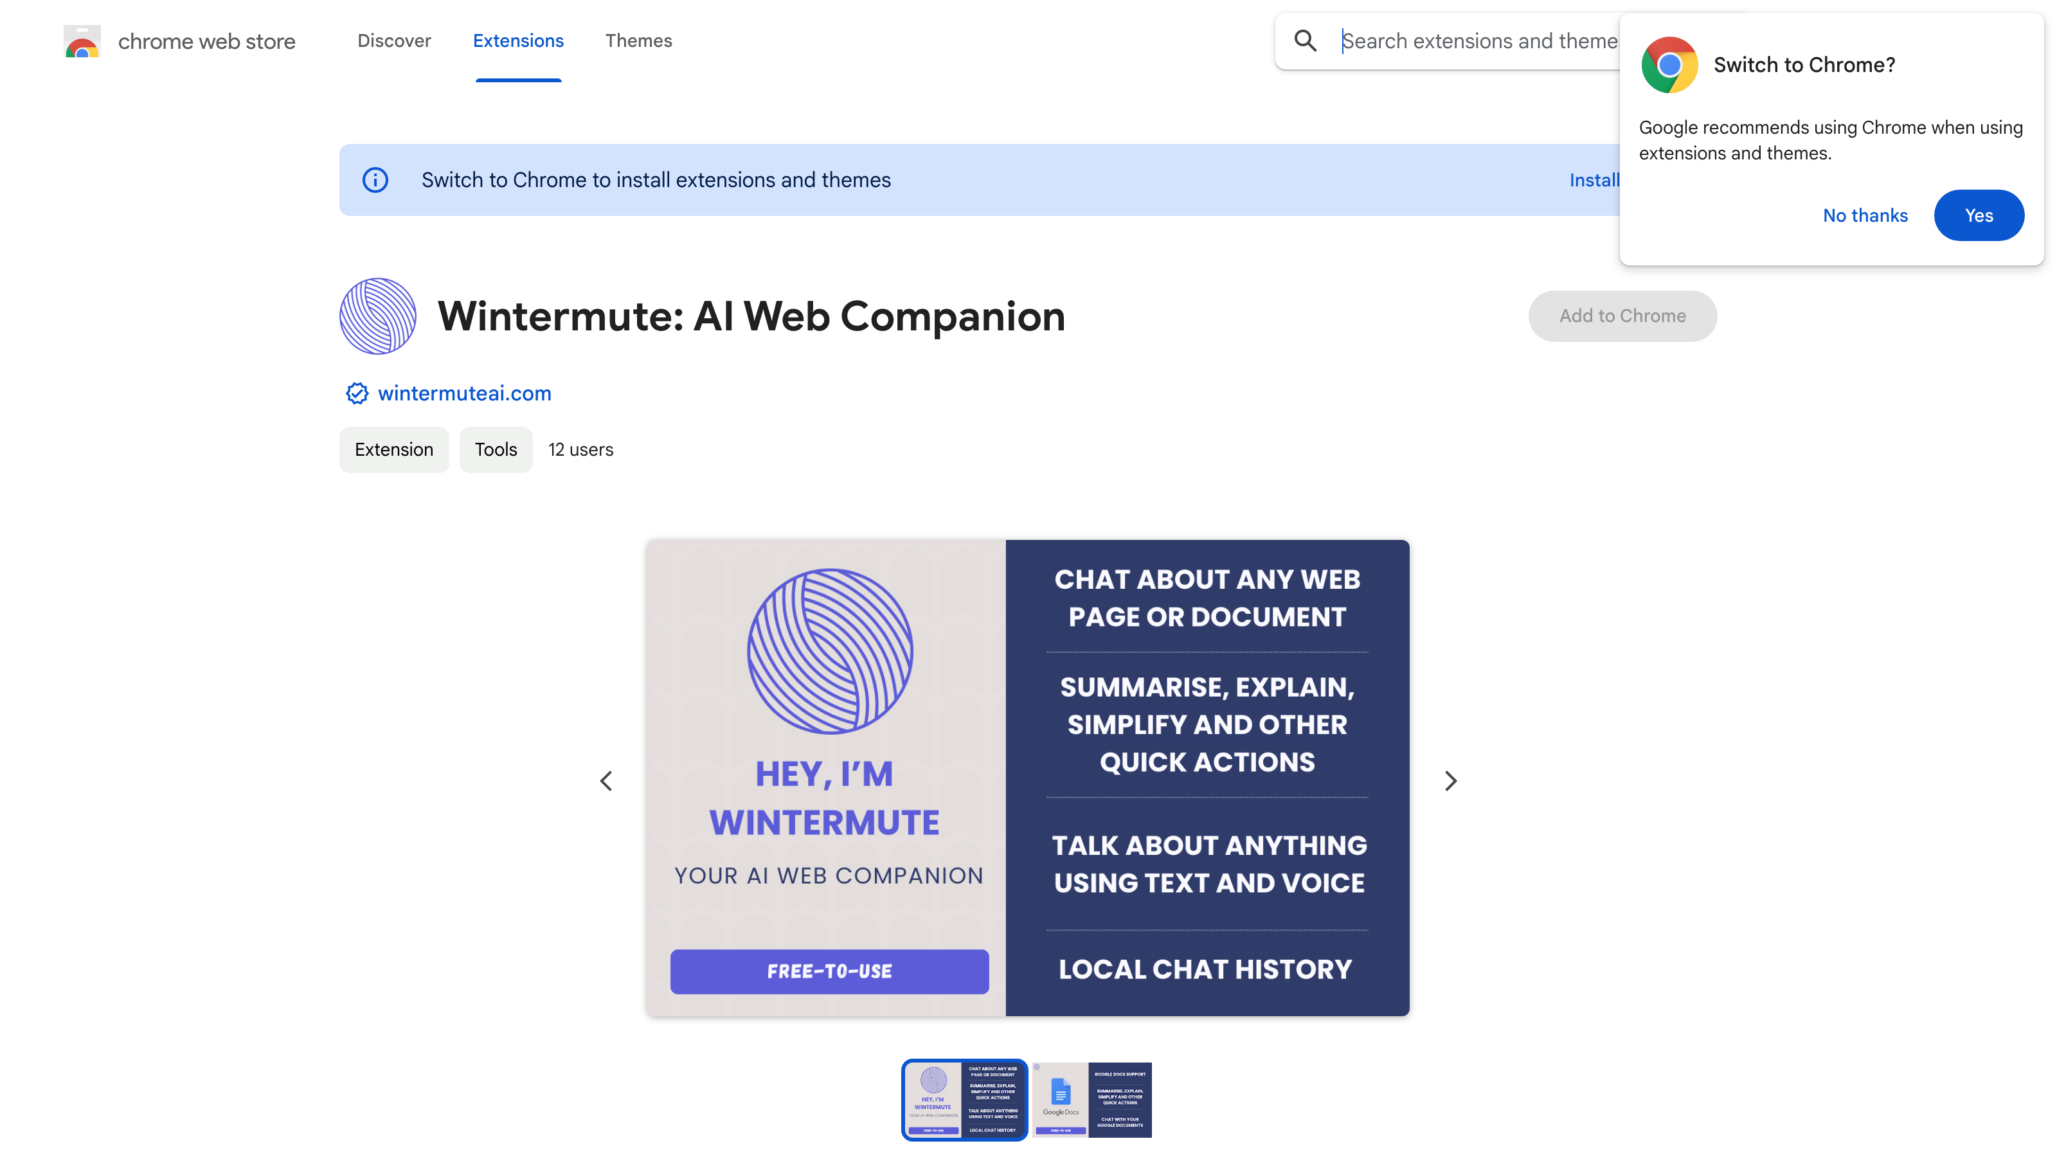Click the Yes button in Chrome popup

(x=1981, y=215)
